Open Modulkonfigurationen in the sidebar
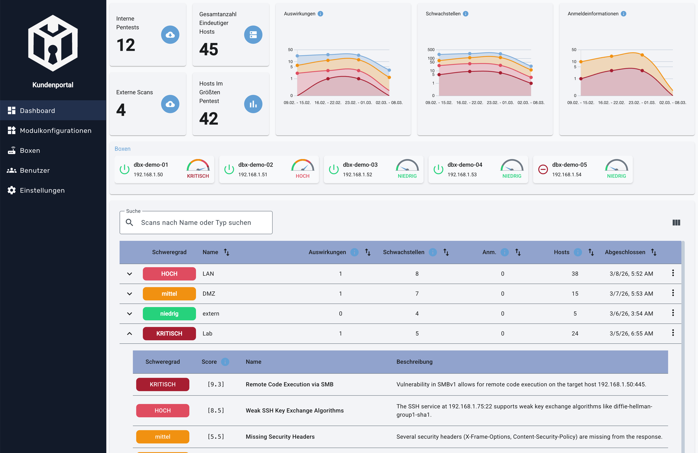The image size is (698, 453). 56,131
